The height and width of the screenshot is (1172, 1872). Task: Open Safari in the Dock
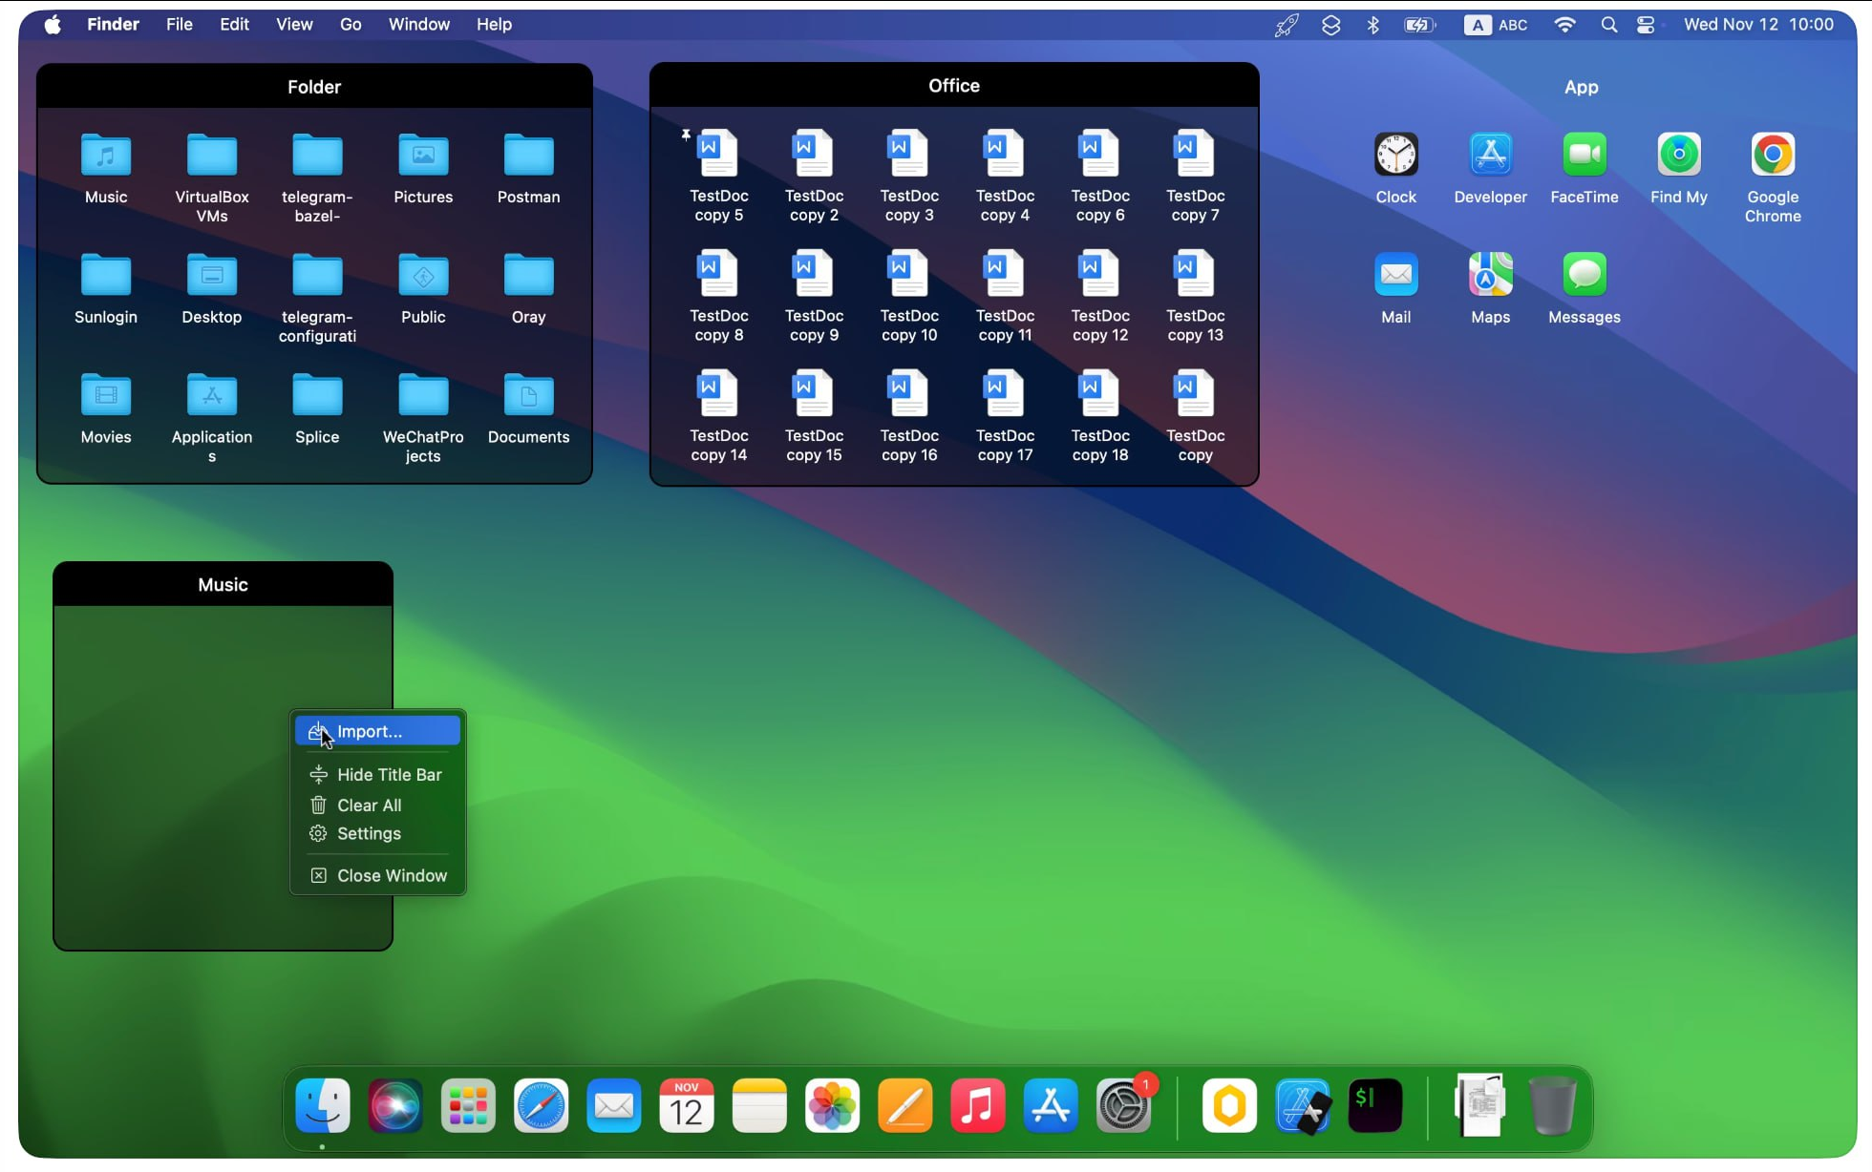pos(541,1106)
